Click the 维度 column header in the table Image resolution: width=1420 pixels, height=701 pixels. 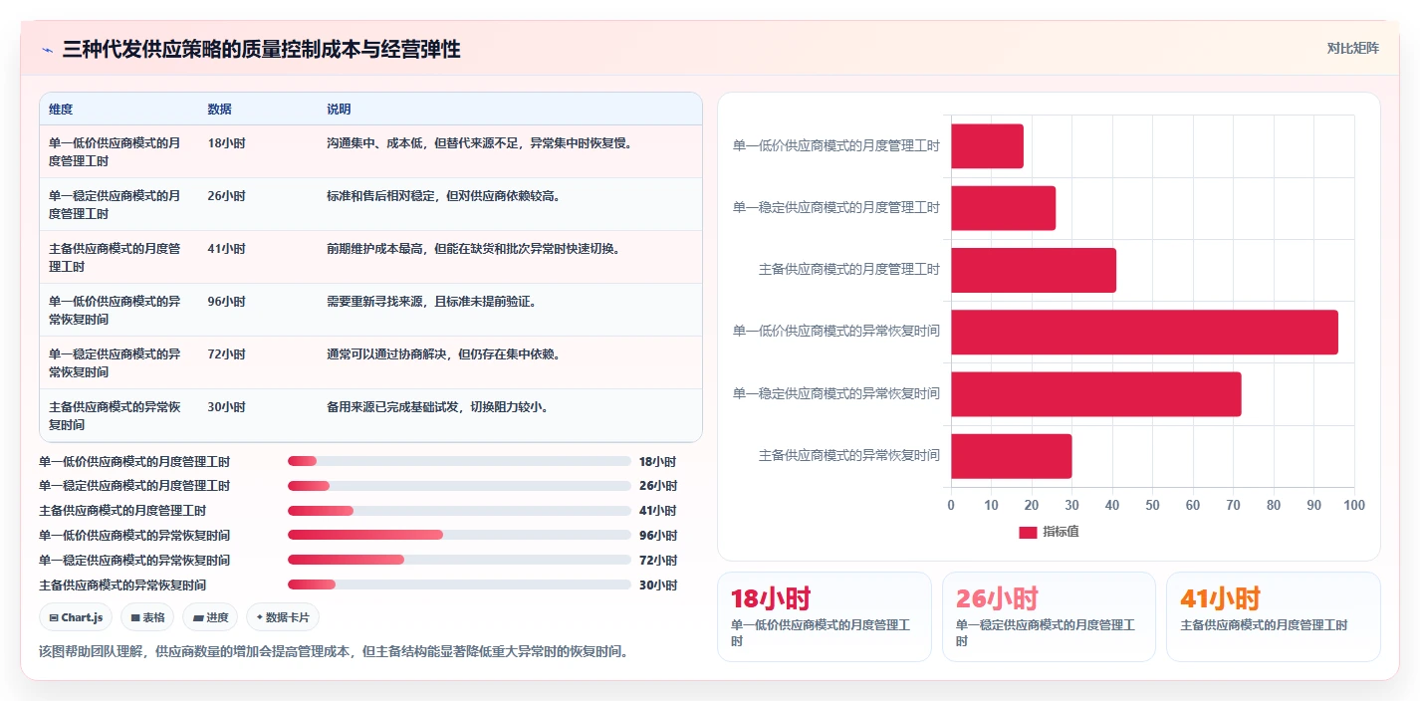[61, 109]
